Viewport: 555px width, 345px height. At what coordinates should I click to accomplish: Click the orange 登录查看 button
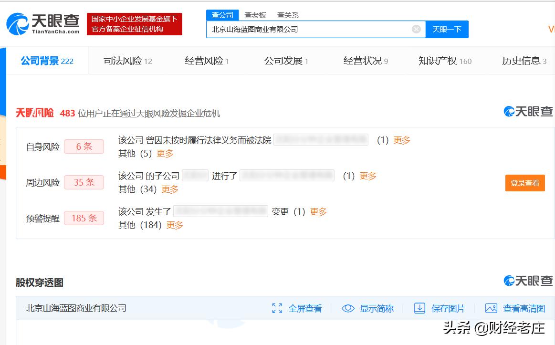coord(524,183)
